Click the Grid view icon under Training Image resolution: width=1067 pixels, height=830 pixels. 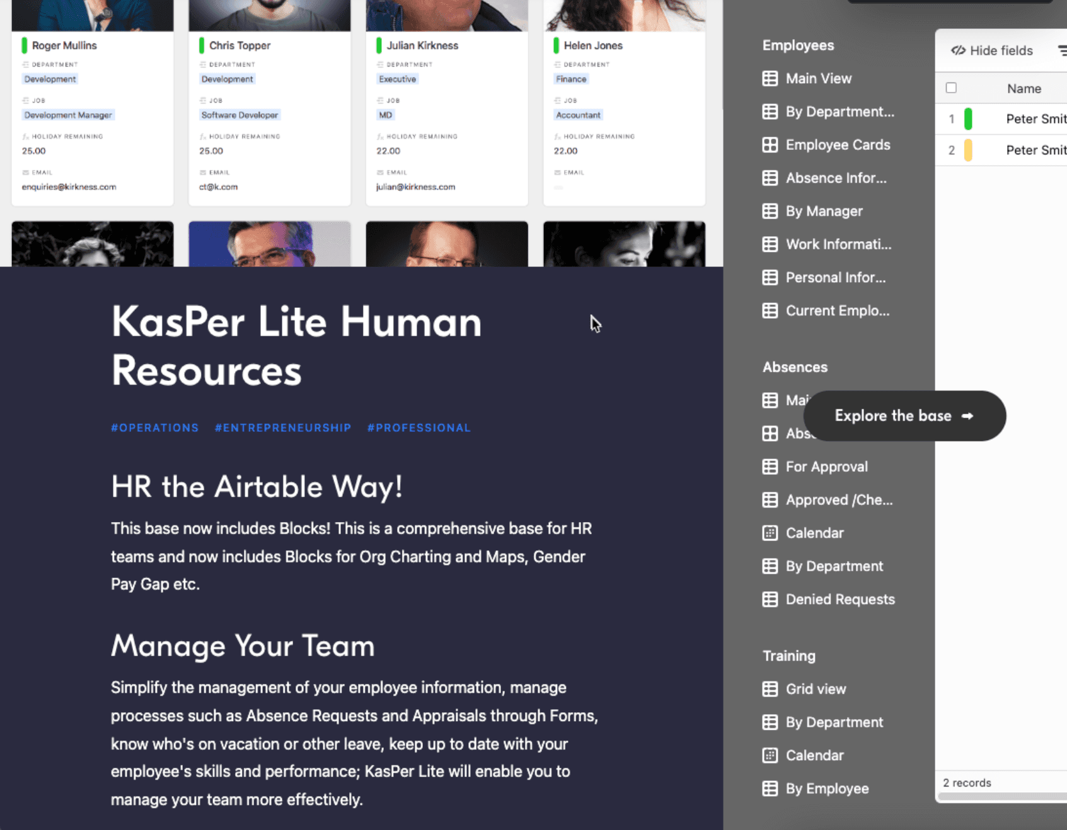770,689
